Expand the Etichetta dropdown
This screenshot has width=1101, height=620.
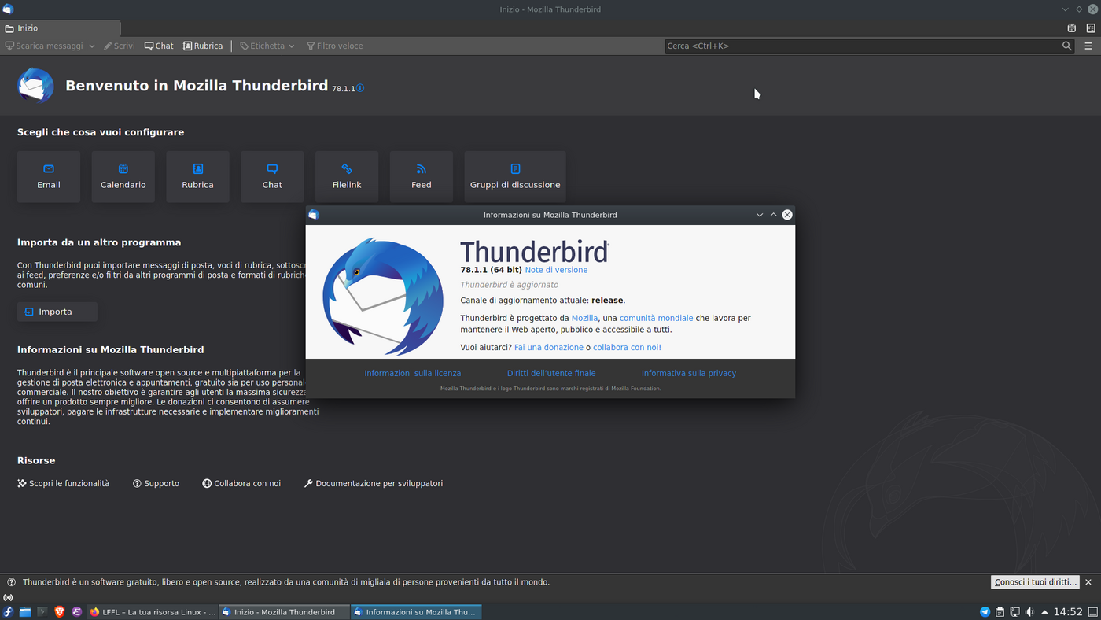click(290, 46)
